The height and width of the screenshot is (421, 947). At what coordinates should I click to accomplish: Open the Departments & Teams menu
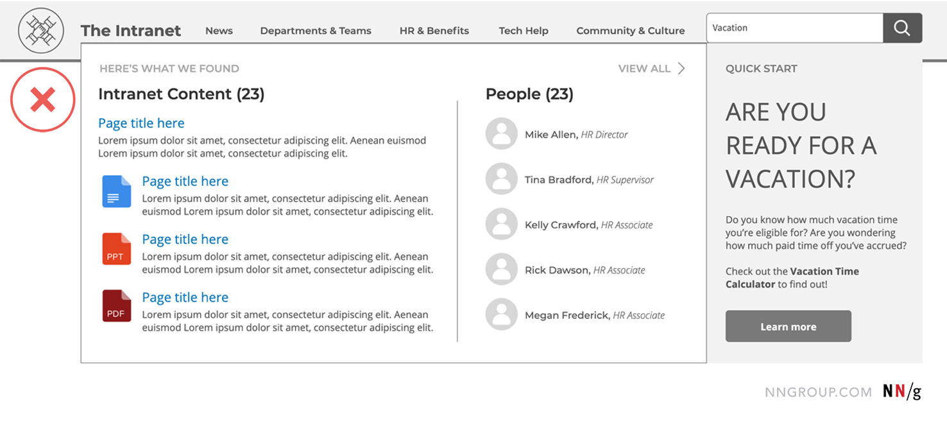316,30
